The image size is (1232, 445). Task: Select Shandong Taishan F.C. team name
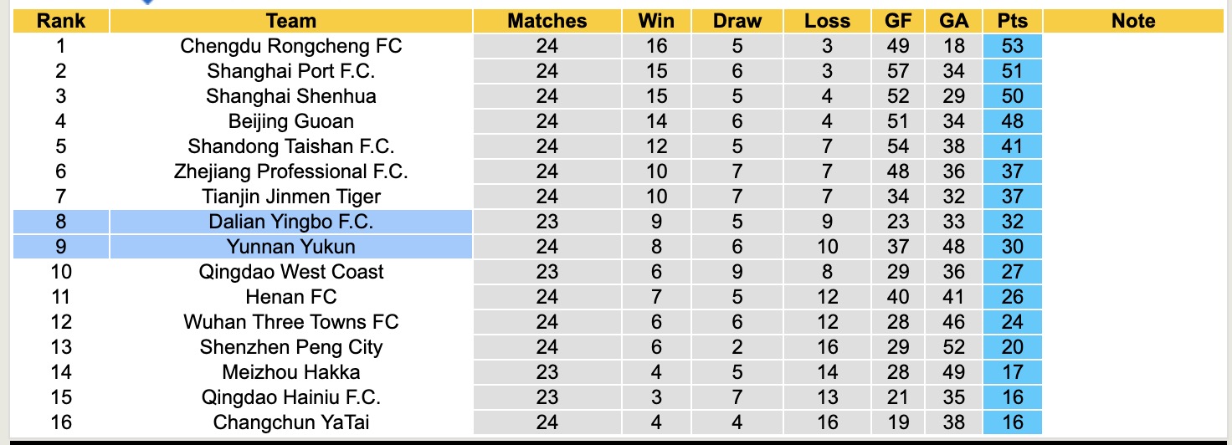290,146
